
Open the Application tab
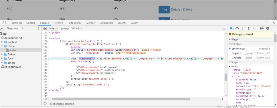[107, 23]
